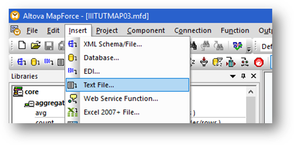Click Libraries scrollbar up arrow
Viewport: 294px width, 145px height.
[x=251, y=92]
